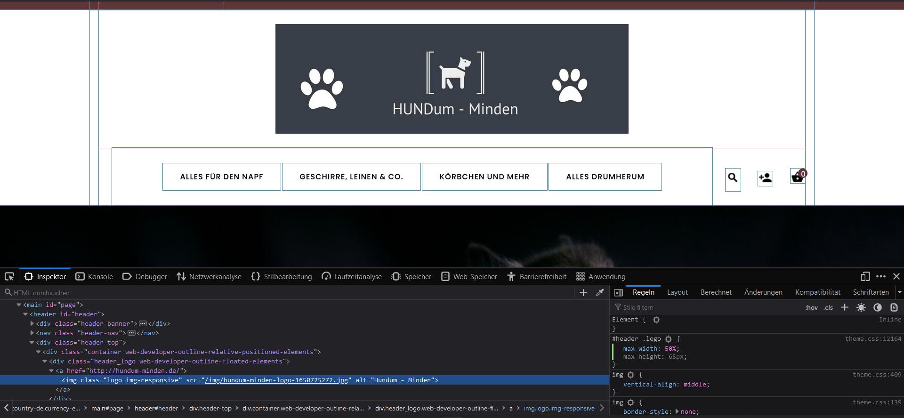Select img.logo.img-responsive breadcrumb
Image resolution: width=904 pixels, height=418 pixels.
coord(559,409)
